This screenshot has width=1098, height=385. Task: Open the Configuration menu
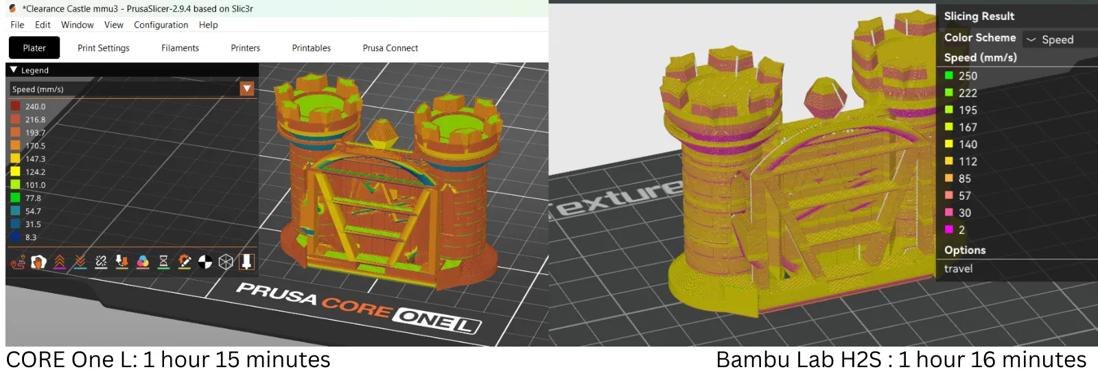point(161,25)
